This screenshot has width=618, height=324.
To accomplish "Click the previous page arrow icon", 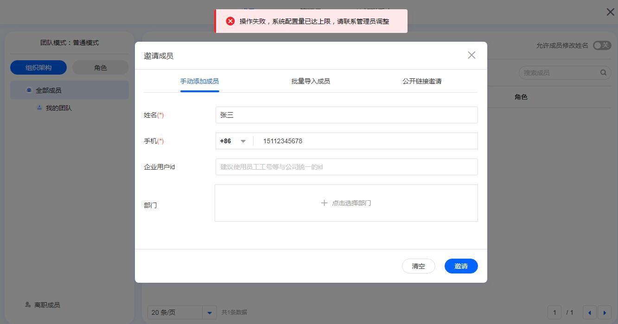I will (x=589, y=312).
